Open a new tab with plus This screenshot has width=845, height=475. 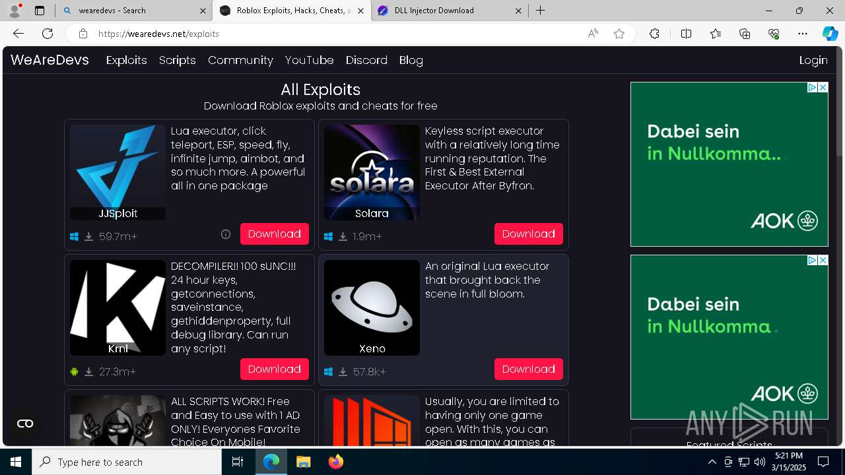pos(540,11)
